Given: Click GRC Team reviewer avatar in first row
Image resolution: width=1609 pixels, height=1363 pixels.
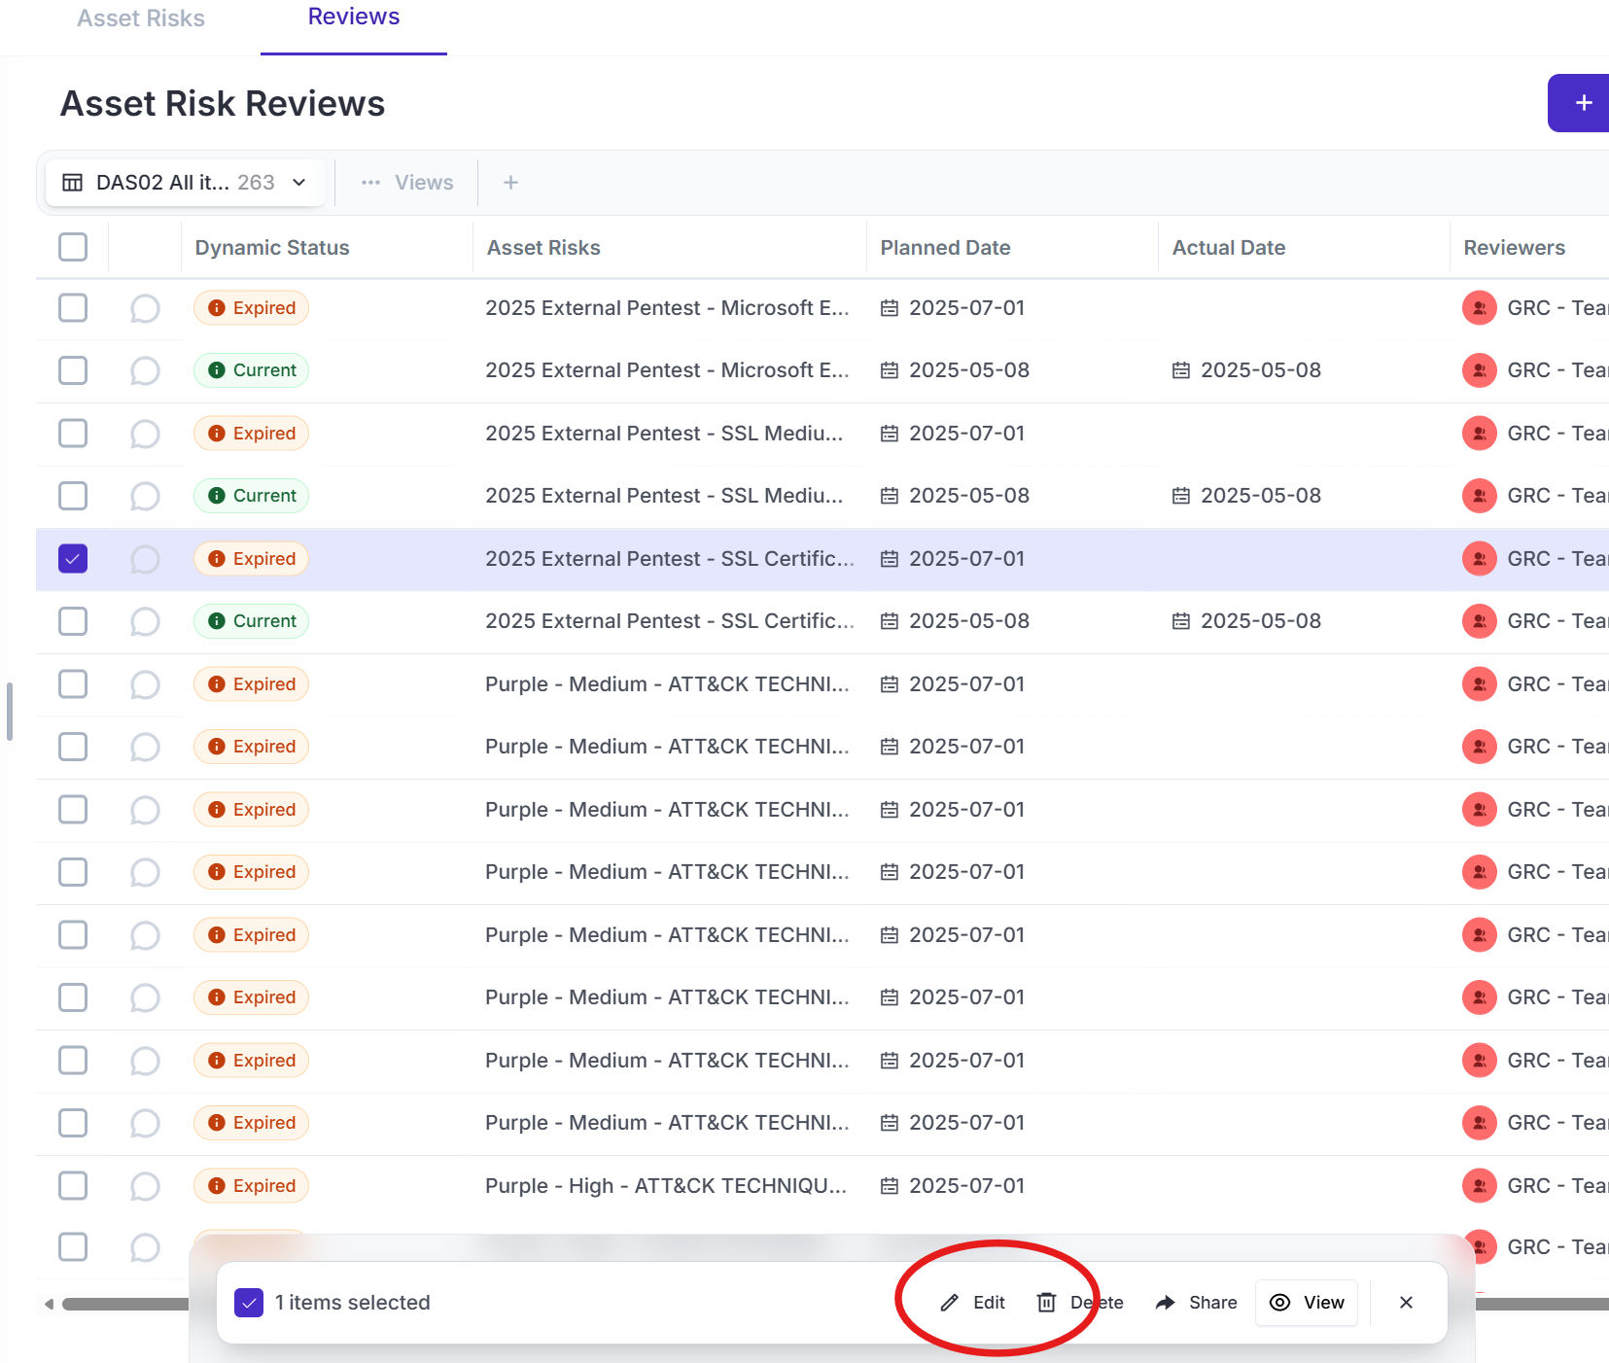Looking at the screenshot, I should [x=1479, y=308].
